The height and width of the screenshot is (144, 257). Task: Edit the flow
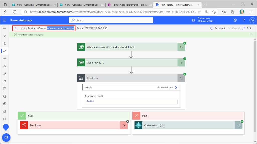247,28
